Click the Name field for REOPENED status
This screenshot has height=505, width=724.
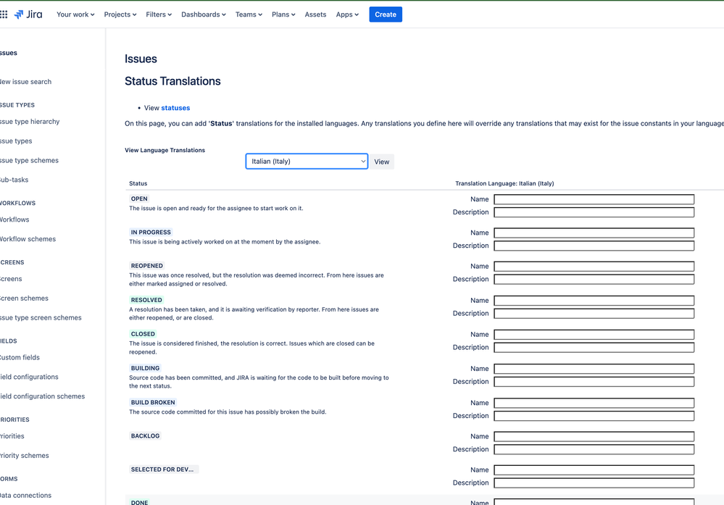594,267
